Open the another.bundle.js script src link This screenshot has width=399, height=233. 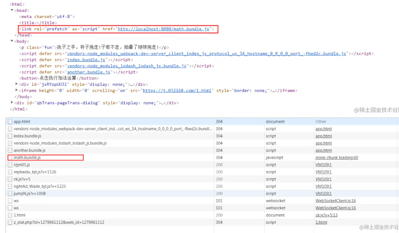pyautogui.click(x=89, y=72)
